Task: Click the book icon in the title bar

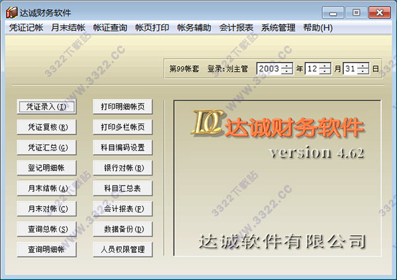Action: click(12, 13)
